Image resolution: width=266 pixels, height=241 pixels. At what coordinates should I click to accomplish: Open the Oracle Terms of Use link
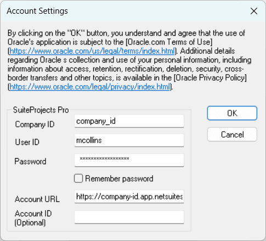pyautogui.click(x=92, y=51)
